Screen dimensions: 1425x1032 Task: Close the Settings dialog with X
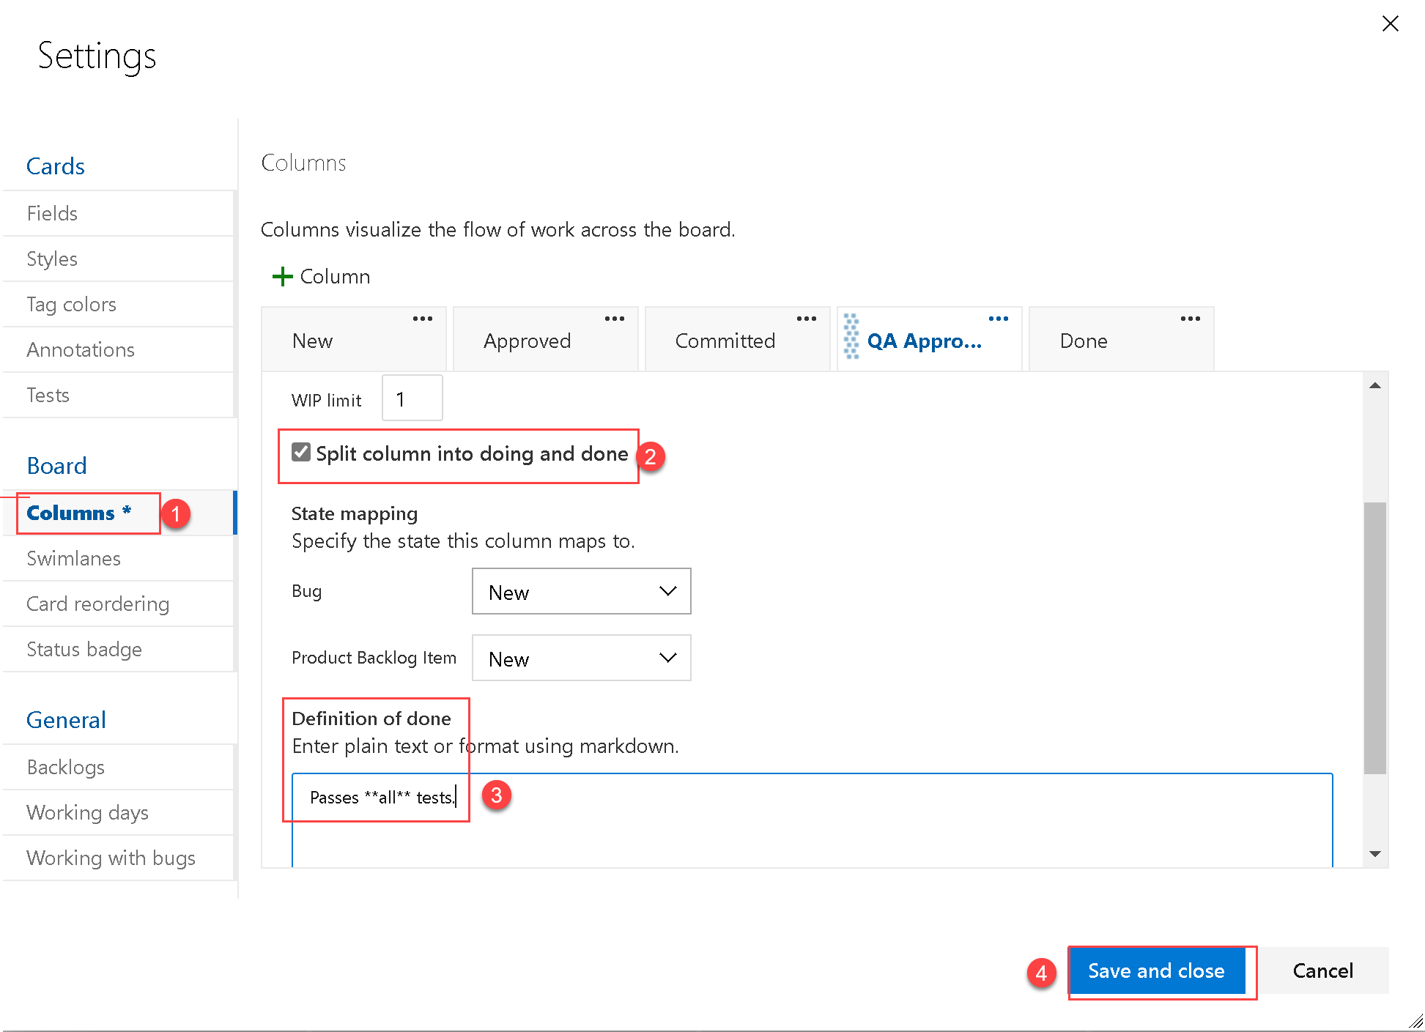(1390, 24)
